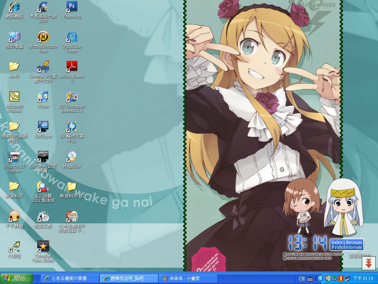Switch to 未命名 - 小畫家 taskbar window
Image resolution: width=378 pixels, height=284 pixels.
click(189, 278)
